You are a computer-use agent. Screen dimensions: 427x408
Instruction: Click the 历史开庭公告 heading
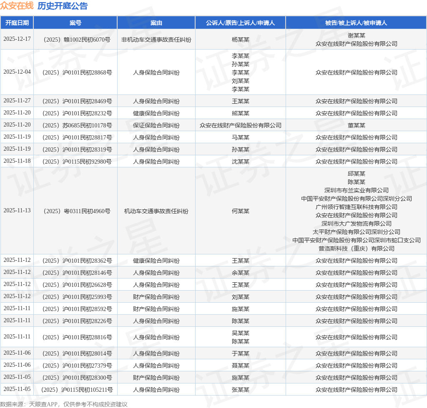click(63, 6)
